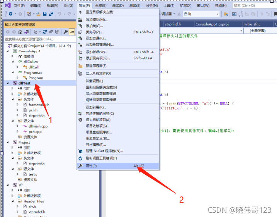Select test.c in the Project tree
This screenshot has width=277, height=217.
[x=33, y=174]
